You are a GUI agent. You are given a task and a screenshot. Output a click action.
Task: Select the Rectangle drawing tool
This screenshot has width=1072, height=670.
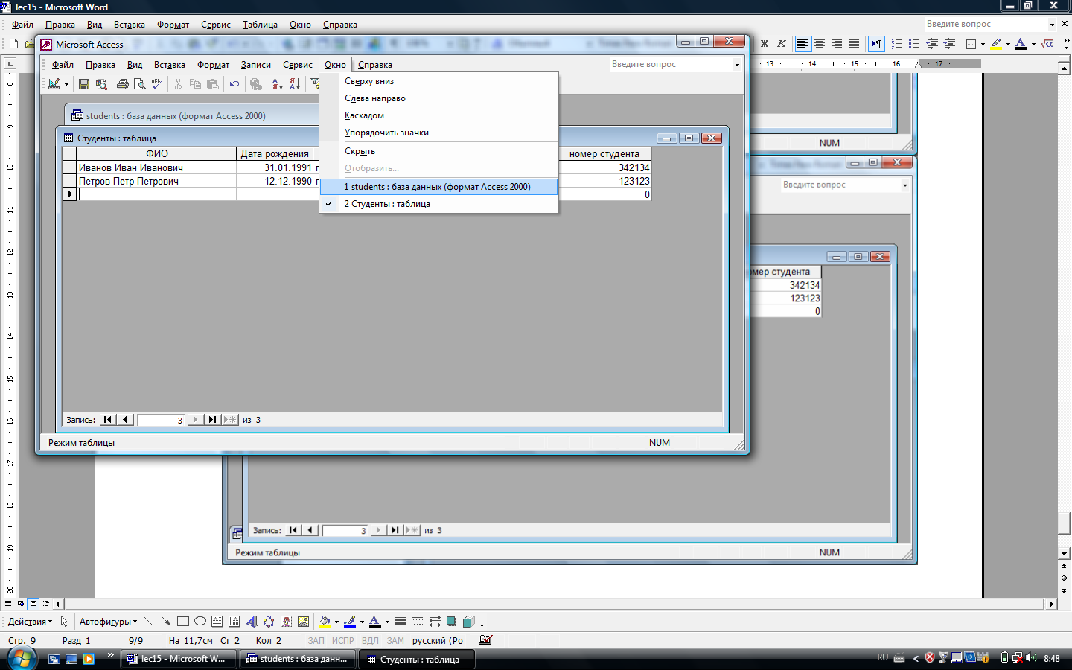[183, 622]
